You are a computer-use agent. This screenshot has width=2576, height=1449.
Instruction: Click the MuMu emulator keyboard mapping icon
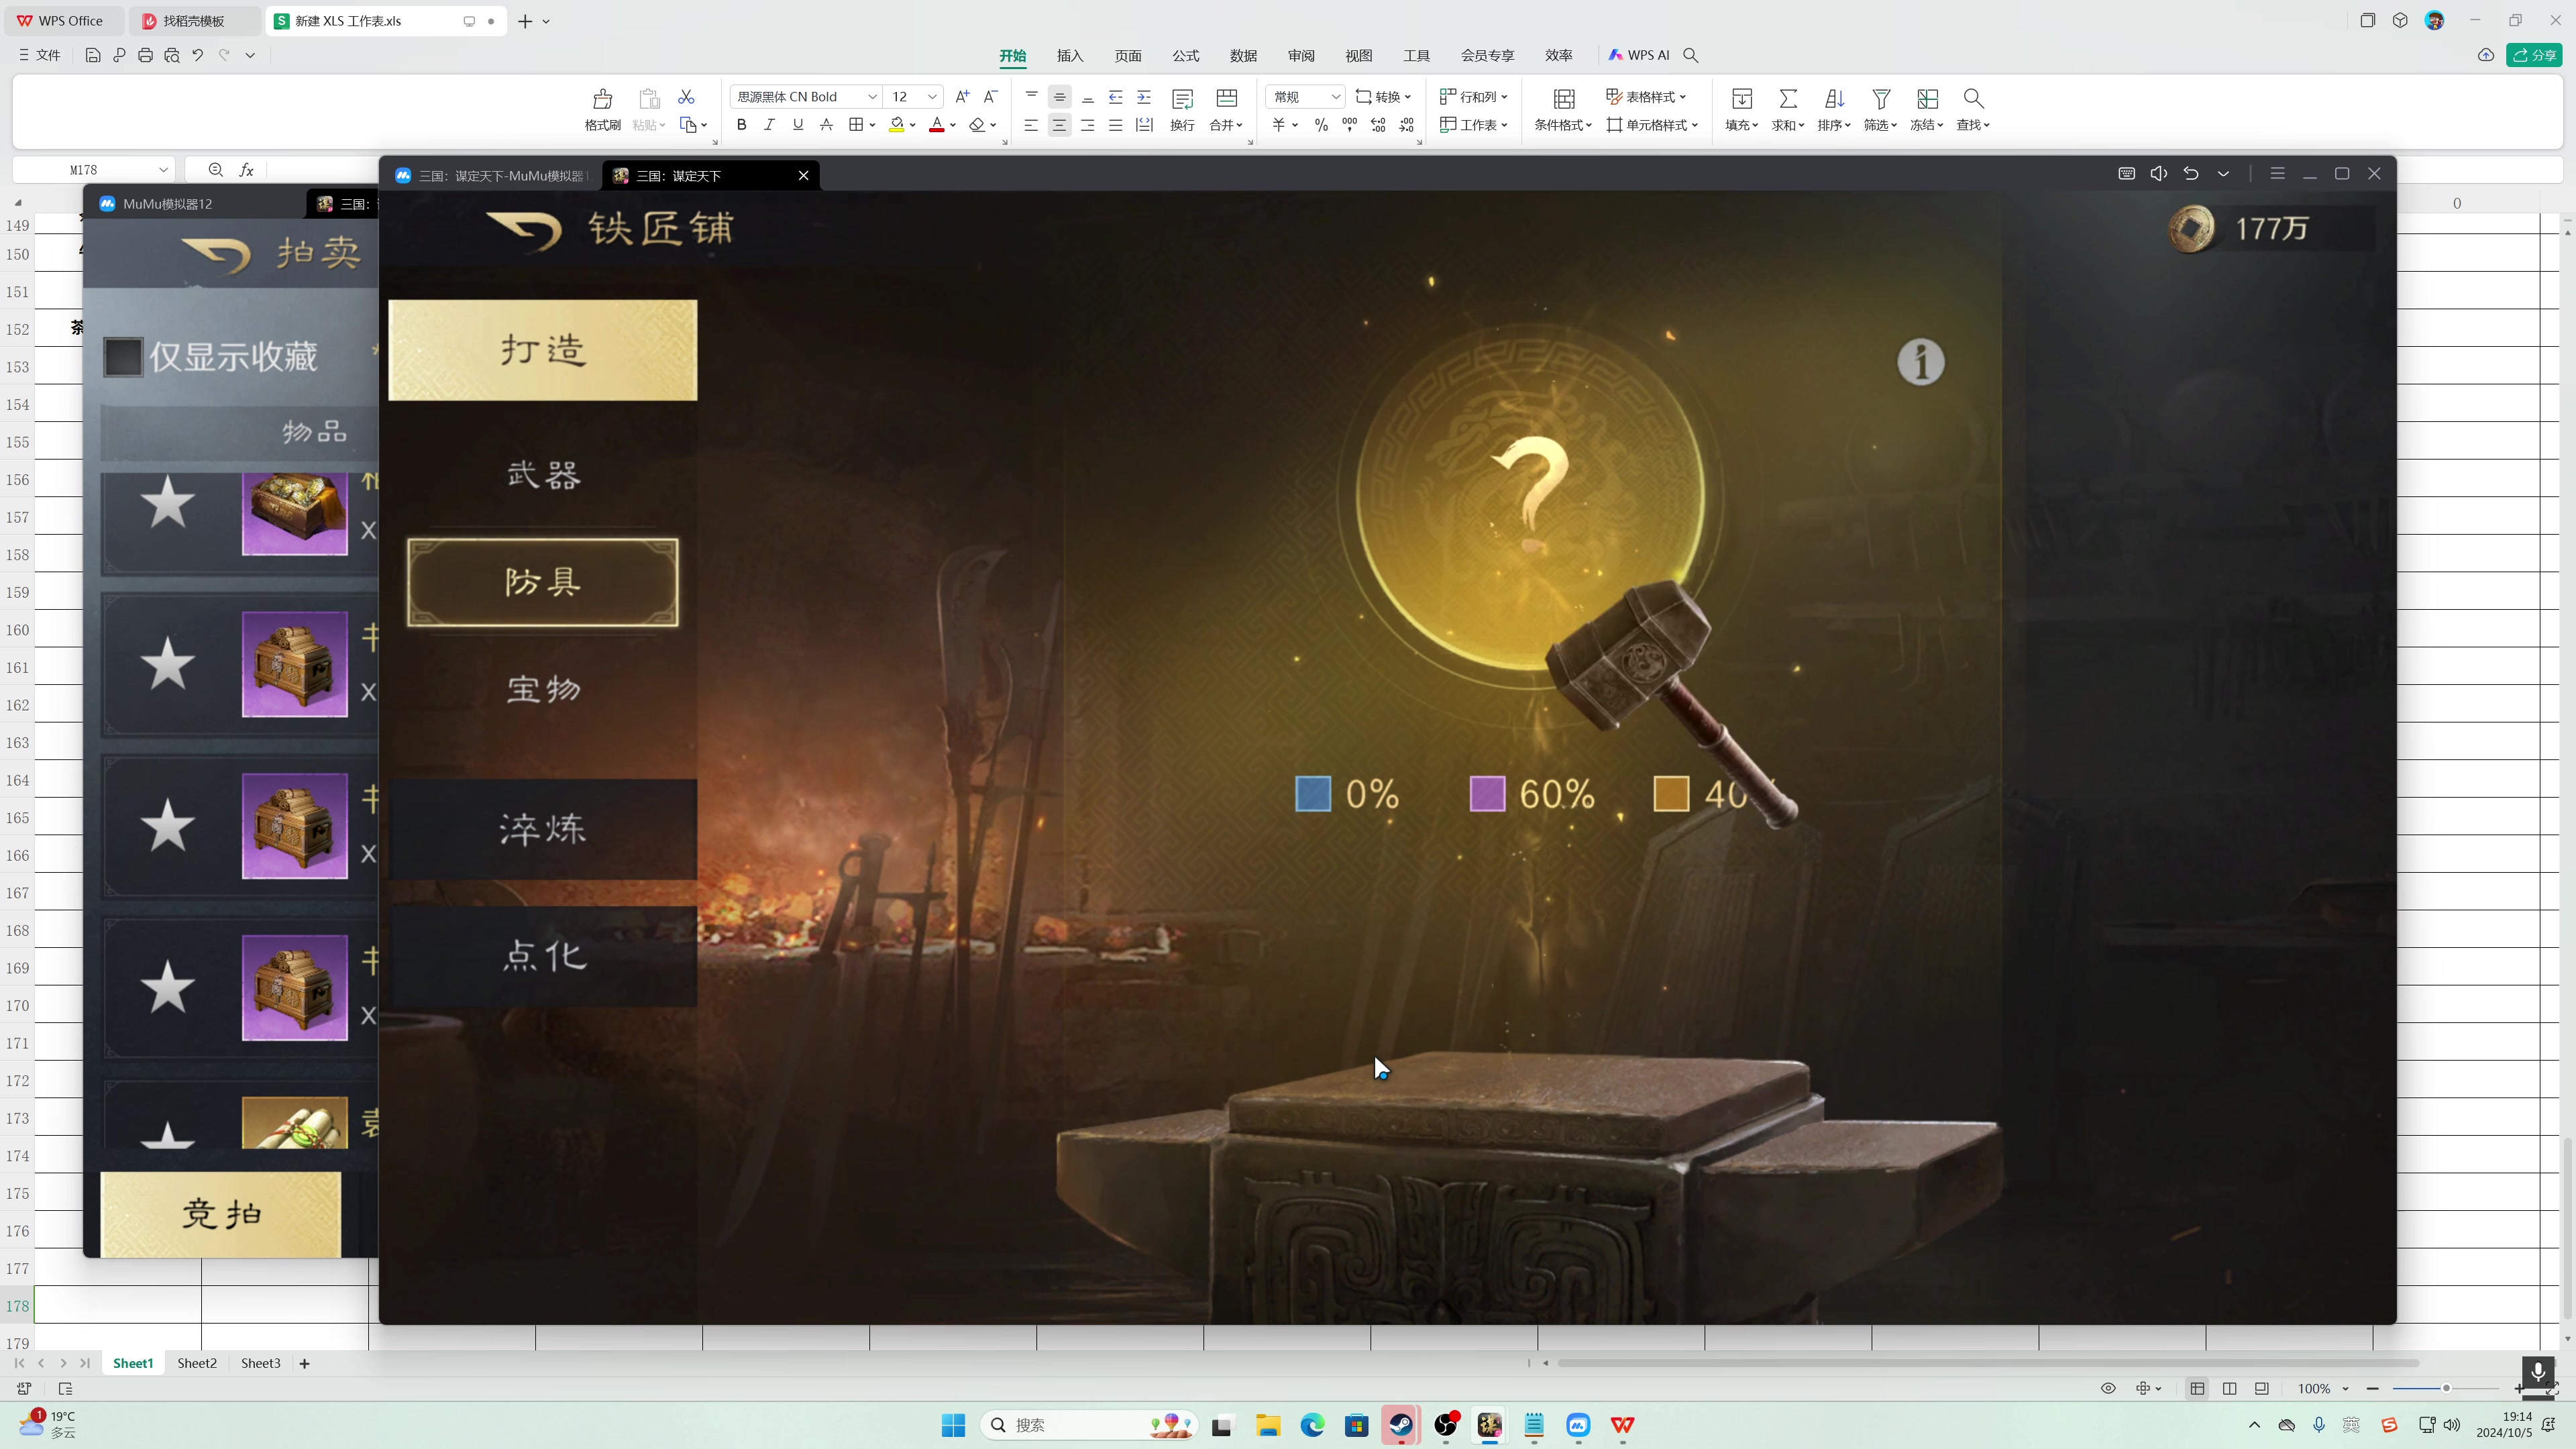coord(2126,174)
